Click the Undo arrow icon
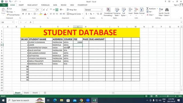Screen dimensions: 183x103 click(10, 1)
